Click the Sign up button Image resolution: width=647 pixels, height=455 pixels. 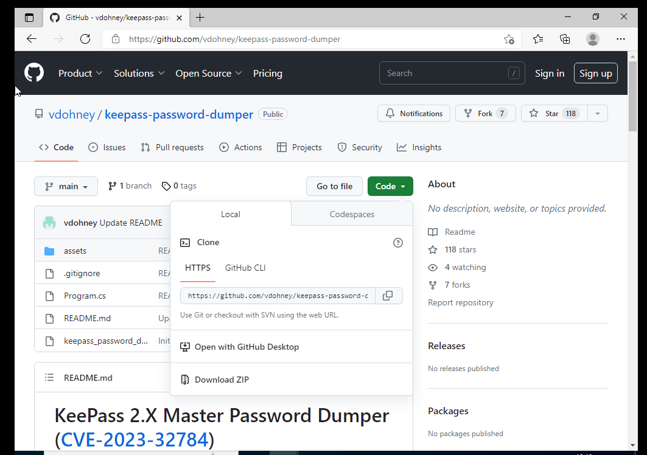pos(595,73)
